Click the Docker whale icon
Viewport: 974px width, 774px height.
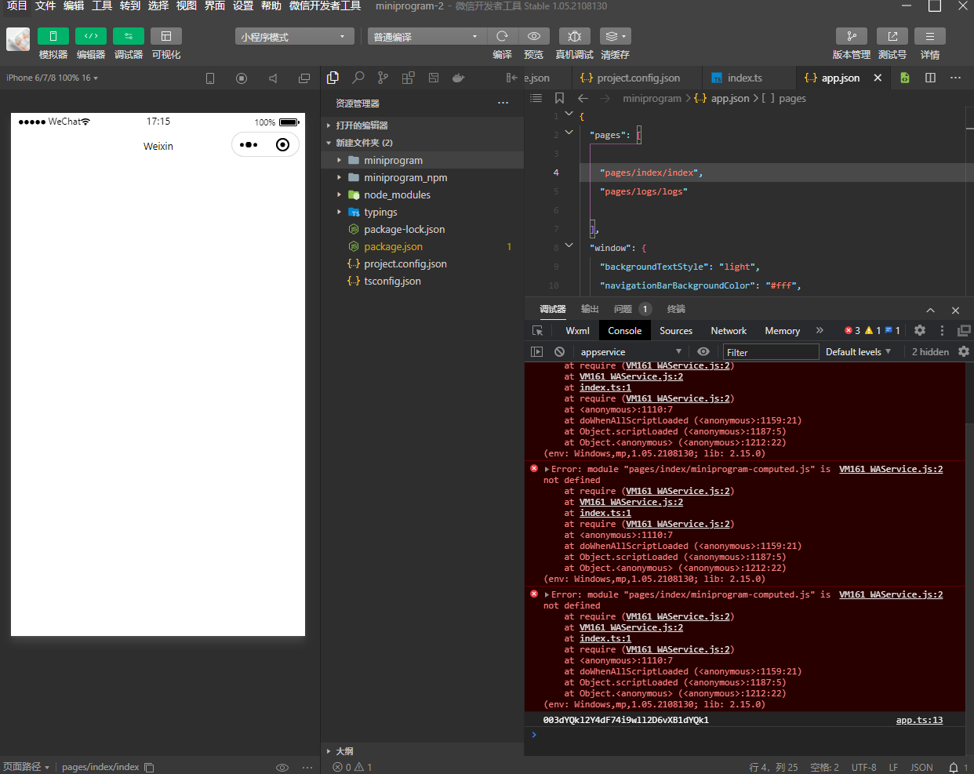click(459, 78)
